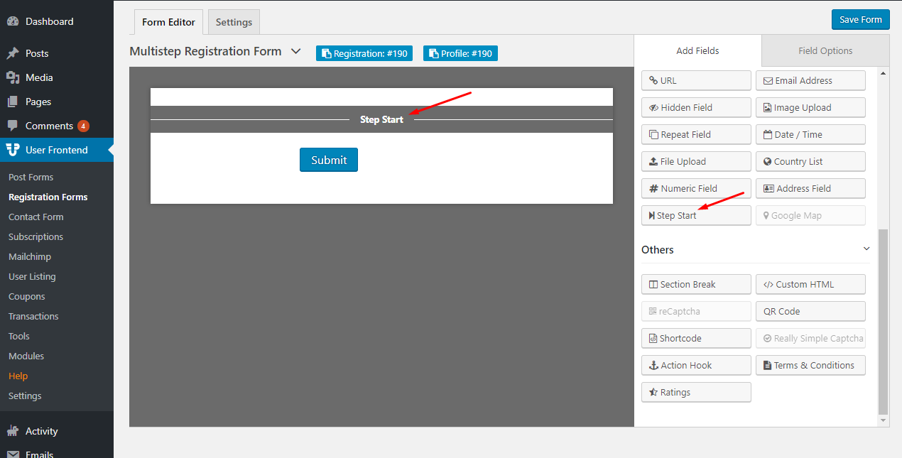Click the step-forward icon on Step Start
Image resolution: width=902 pixels, height=458 pixels.
[652, 216]
